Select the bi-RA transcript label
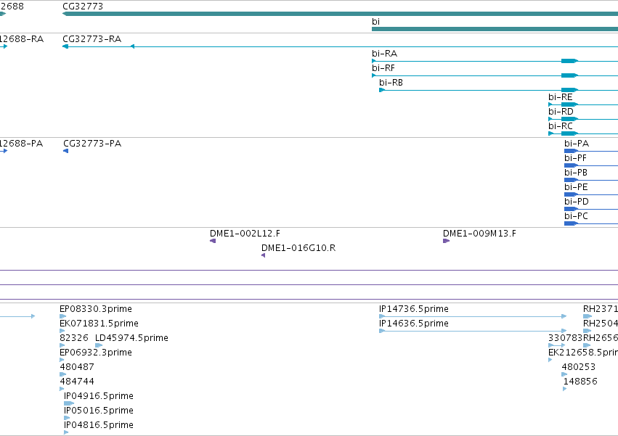618x436 pixels. tap(384, 54)
